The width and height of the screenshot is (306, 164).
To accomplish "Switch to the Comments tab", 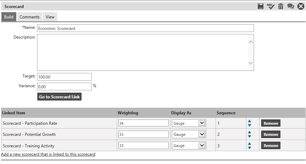I will tap(29, 17).
